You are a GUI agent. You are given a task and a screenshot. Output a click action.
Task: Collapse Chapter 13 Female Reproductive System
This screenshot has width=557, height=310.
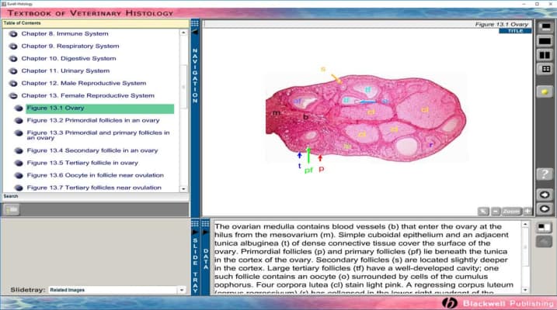pyautogui.click(x=13, y=95)
